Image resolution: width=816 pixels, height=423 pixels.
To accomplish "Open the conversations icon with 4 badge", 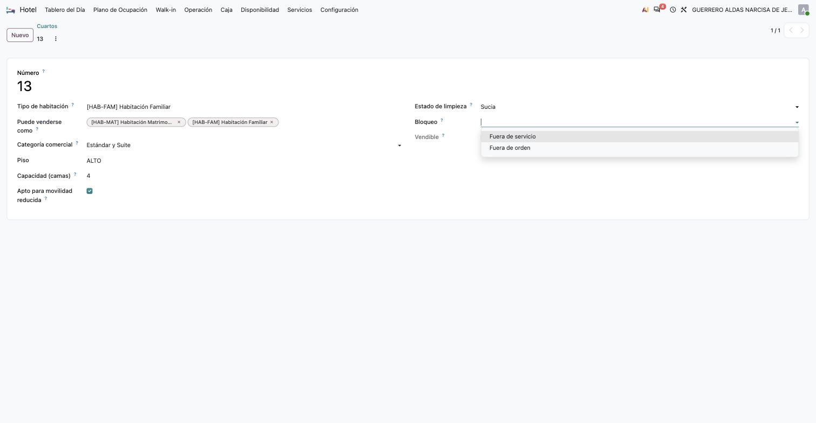I will coord(657,10).
